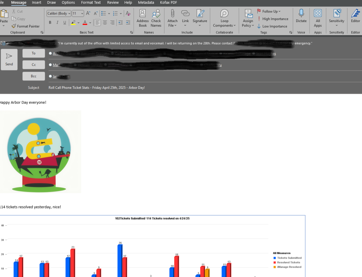Decrease the paragraph indent

[121, 23]
